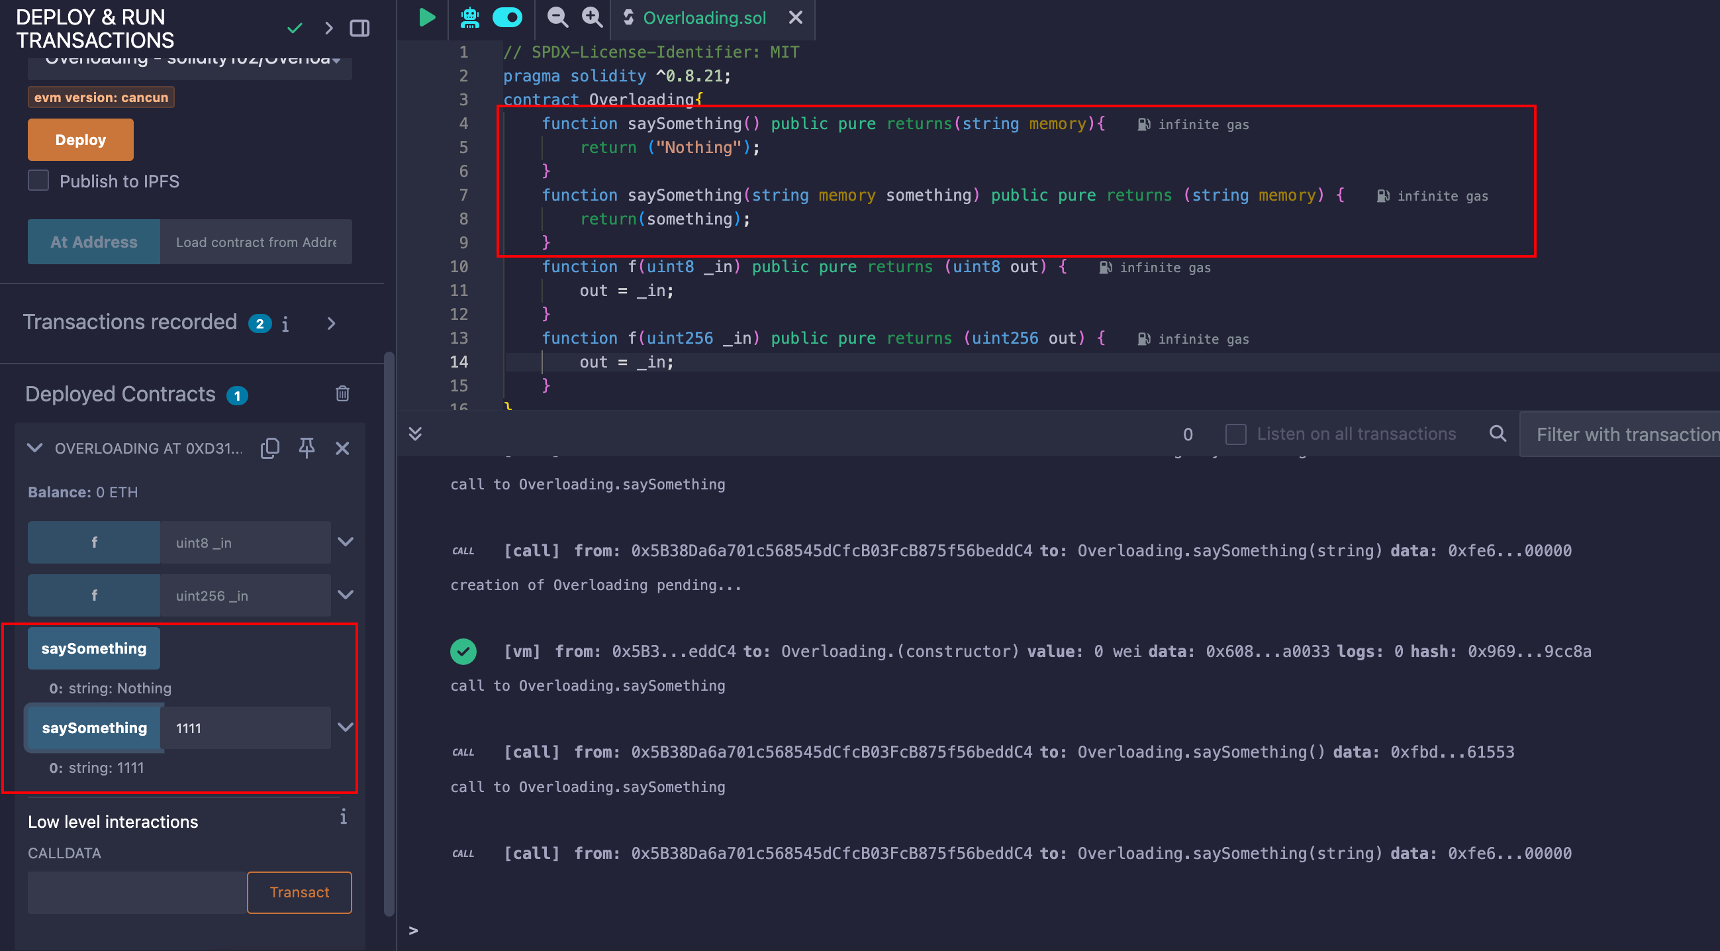
Task: Click the At Address button
Action: click(94, 242)
